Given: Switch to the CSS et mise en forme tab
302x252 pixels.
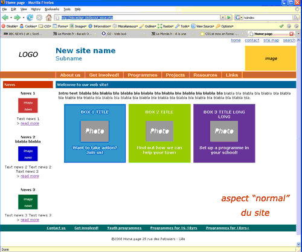Looking at the screenshot, I should (x=222, y=34).
